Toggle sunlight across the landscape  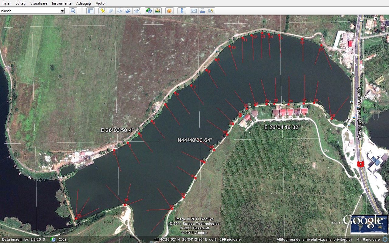coord(157,11)
